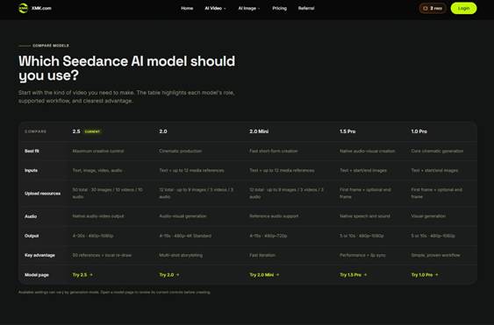The image size is (494, 325).
Task: Click the green Login button
Action: (x=463, y=8)
